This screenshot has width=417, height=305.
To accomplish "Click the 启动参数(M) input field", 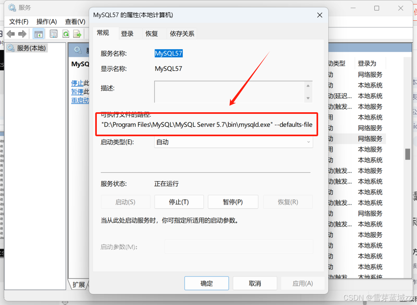I will [239, 247].
